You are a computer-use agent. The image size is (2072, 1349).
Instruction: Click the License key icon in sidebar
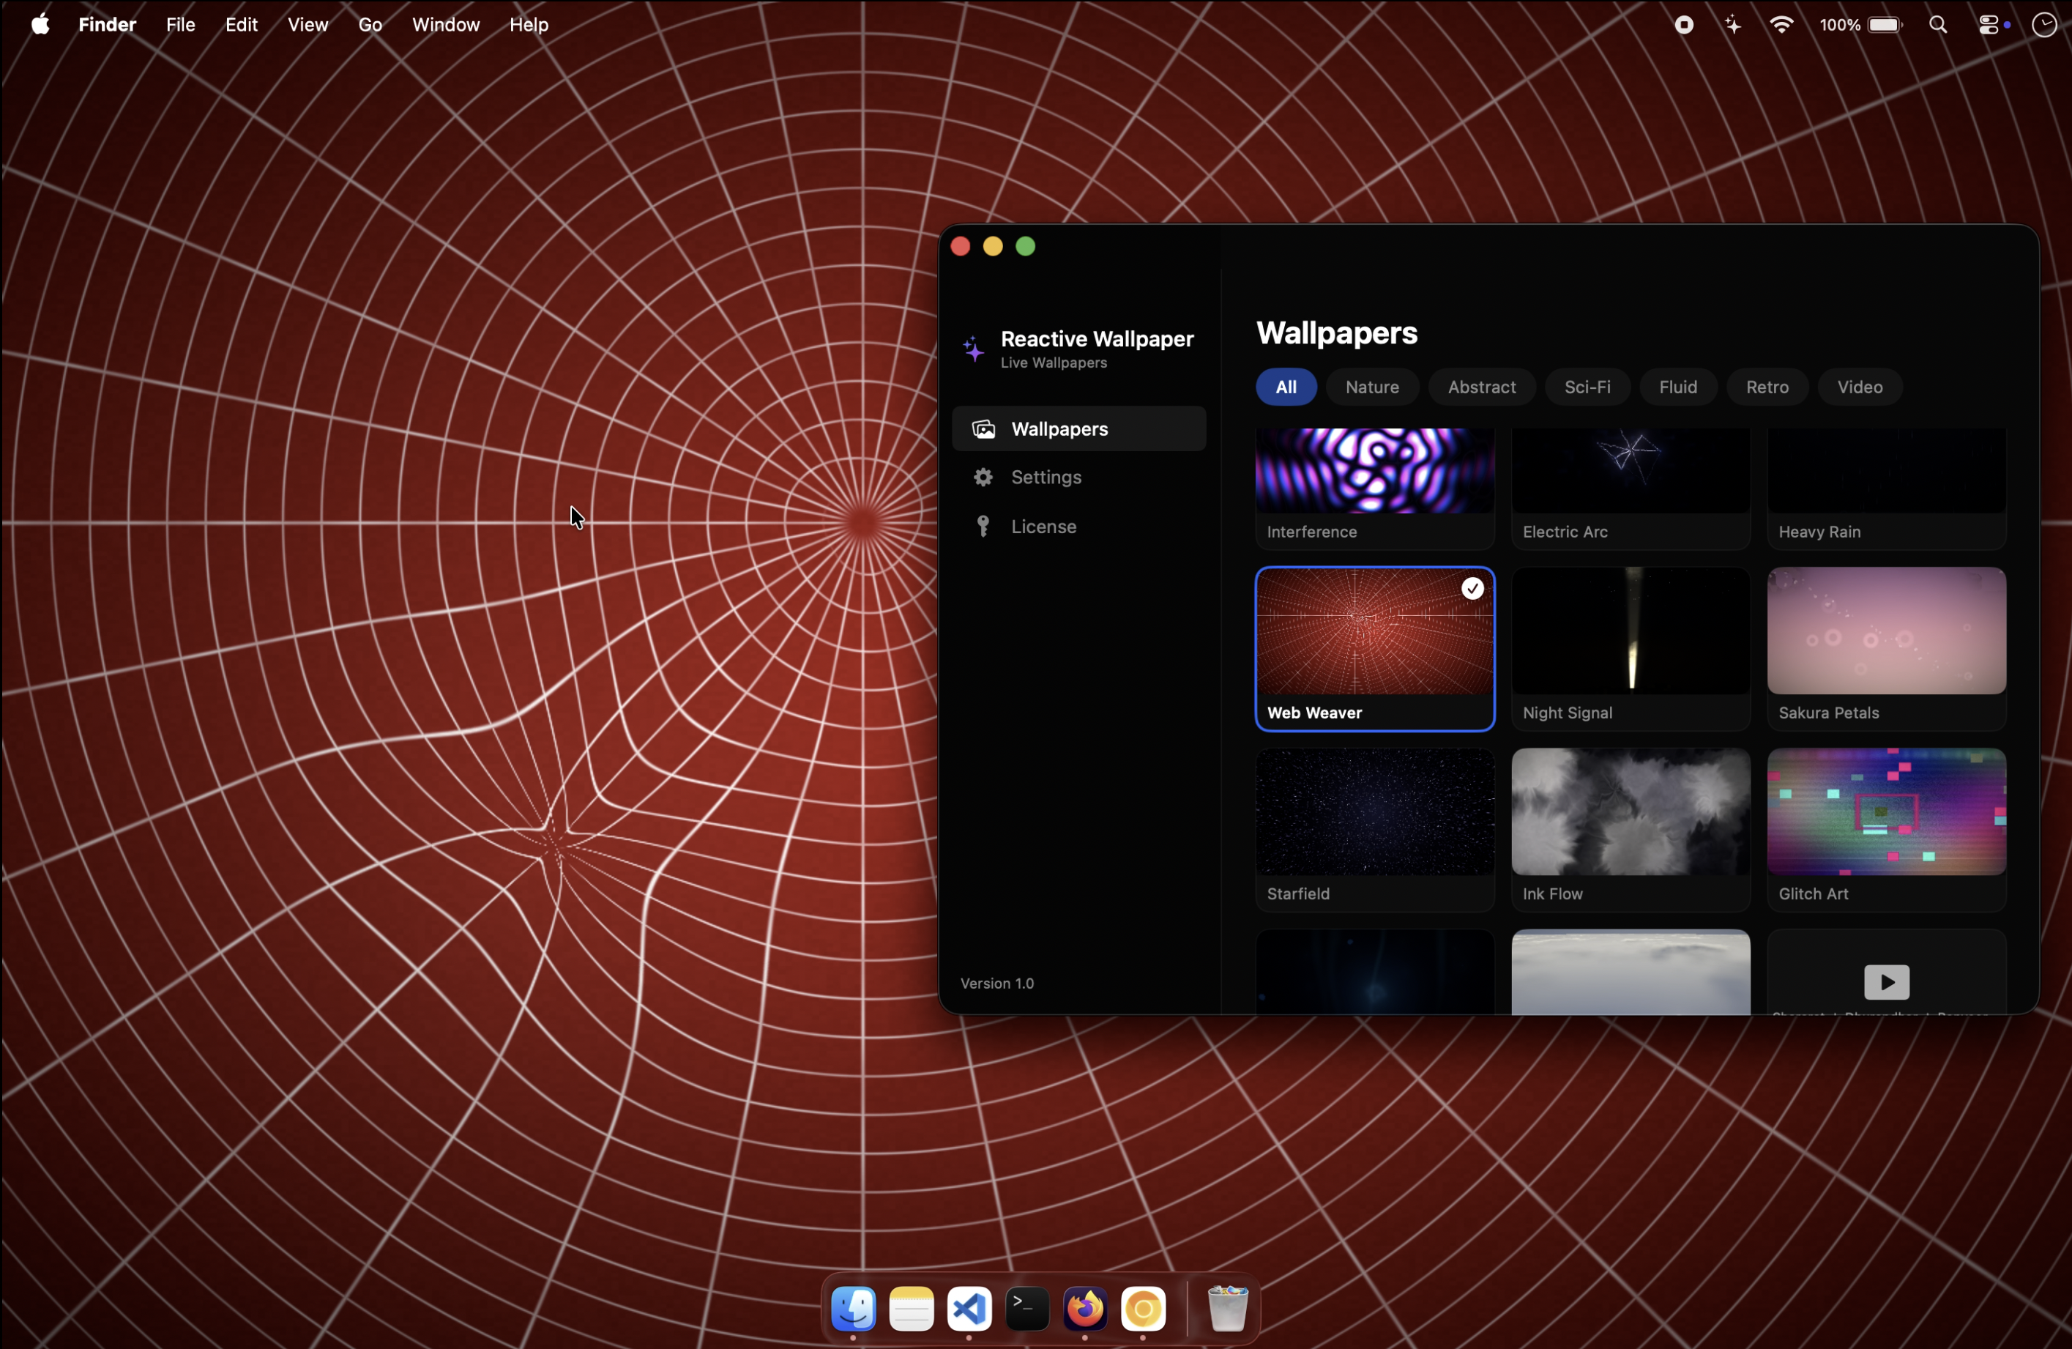coord(982,526)
